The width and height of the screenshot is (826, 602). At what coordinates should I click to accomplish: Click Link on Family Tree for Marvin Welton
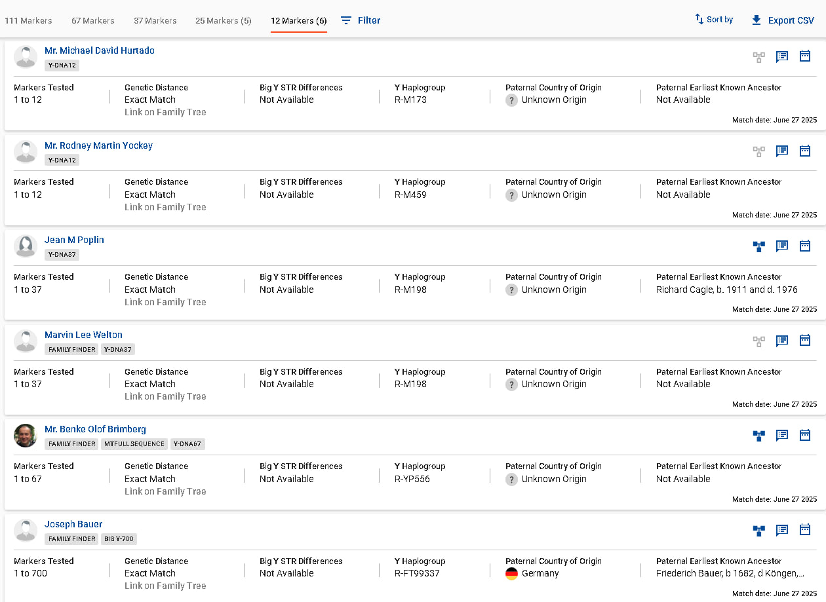pos(165,396)
